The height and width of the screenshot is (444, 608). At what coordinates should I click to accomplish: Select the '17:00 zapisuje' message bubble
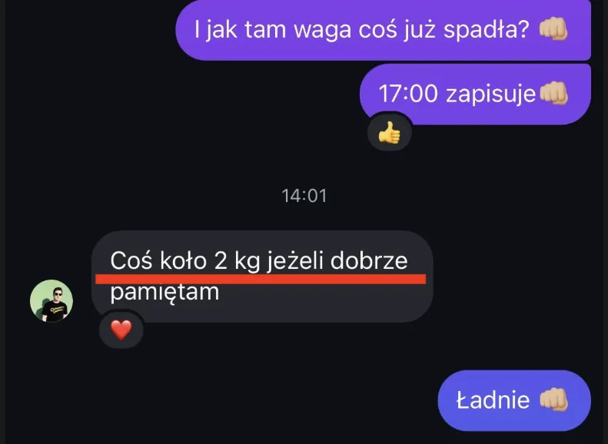point(475,94)
